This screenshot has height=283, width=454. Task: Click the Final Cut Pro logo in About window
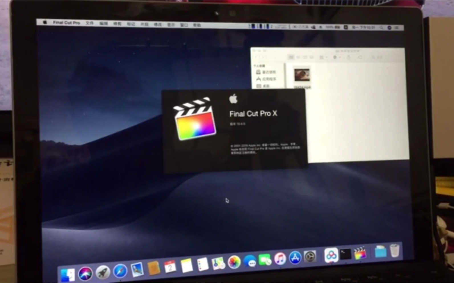195,119
